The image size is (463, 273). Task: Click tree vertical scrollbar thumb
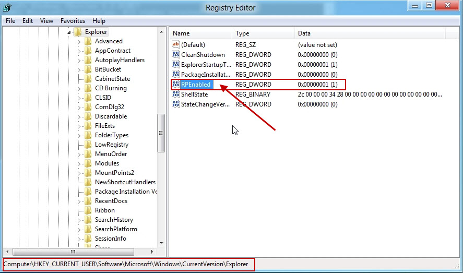161,133
